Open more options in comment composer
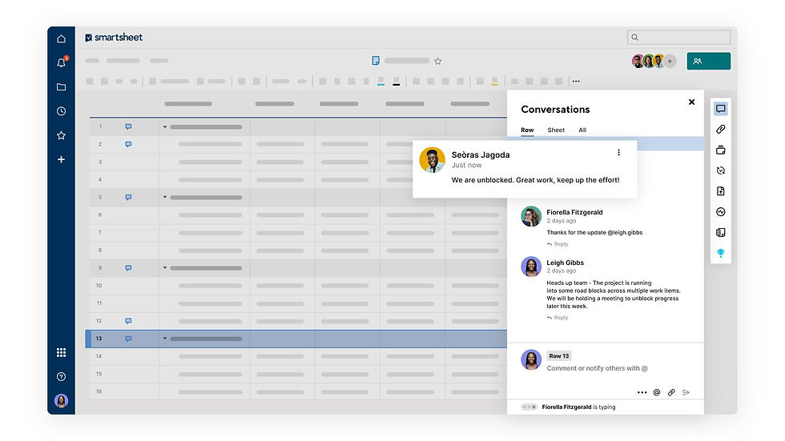Viewport: 785px width, 441px height. (x=642, y=392)
